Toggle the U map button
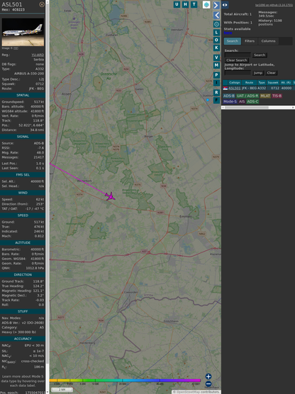295x394 pixels. pos(177,4)
